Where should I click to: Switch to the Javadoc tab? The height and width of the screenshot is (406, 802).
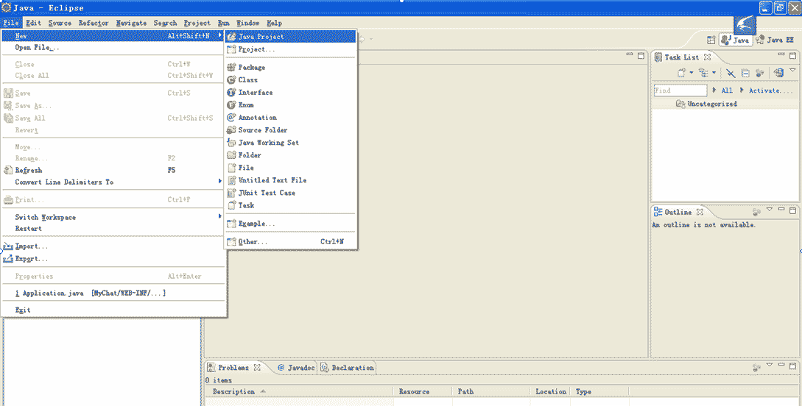click(296, 368)
